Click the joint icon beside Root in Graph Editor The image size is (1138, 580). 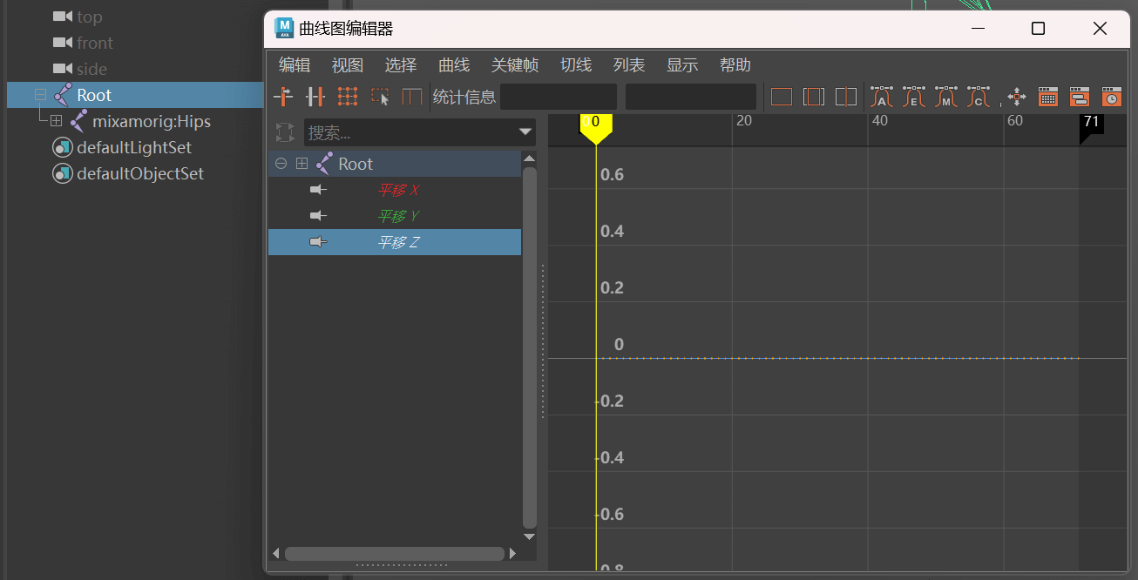click(x=325, y=163)
